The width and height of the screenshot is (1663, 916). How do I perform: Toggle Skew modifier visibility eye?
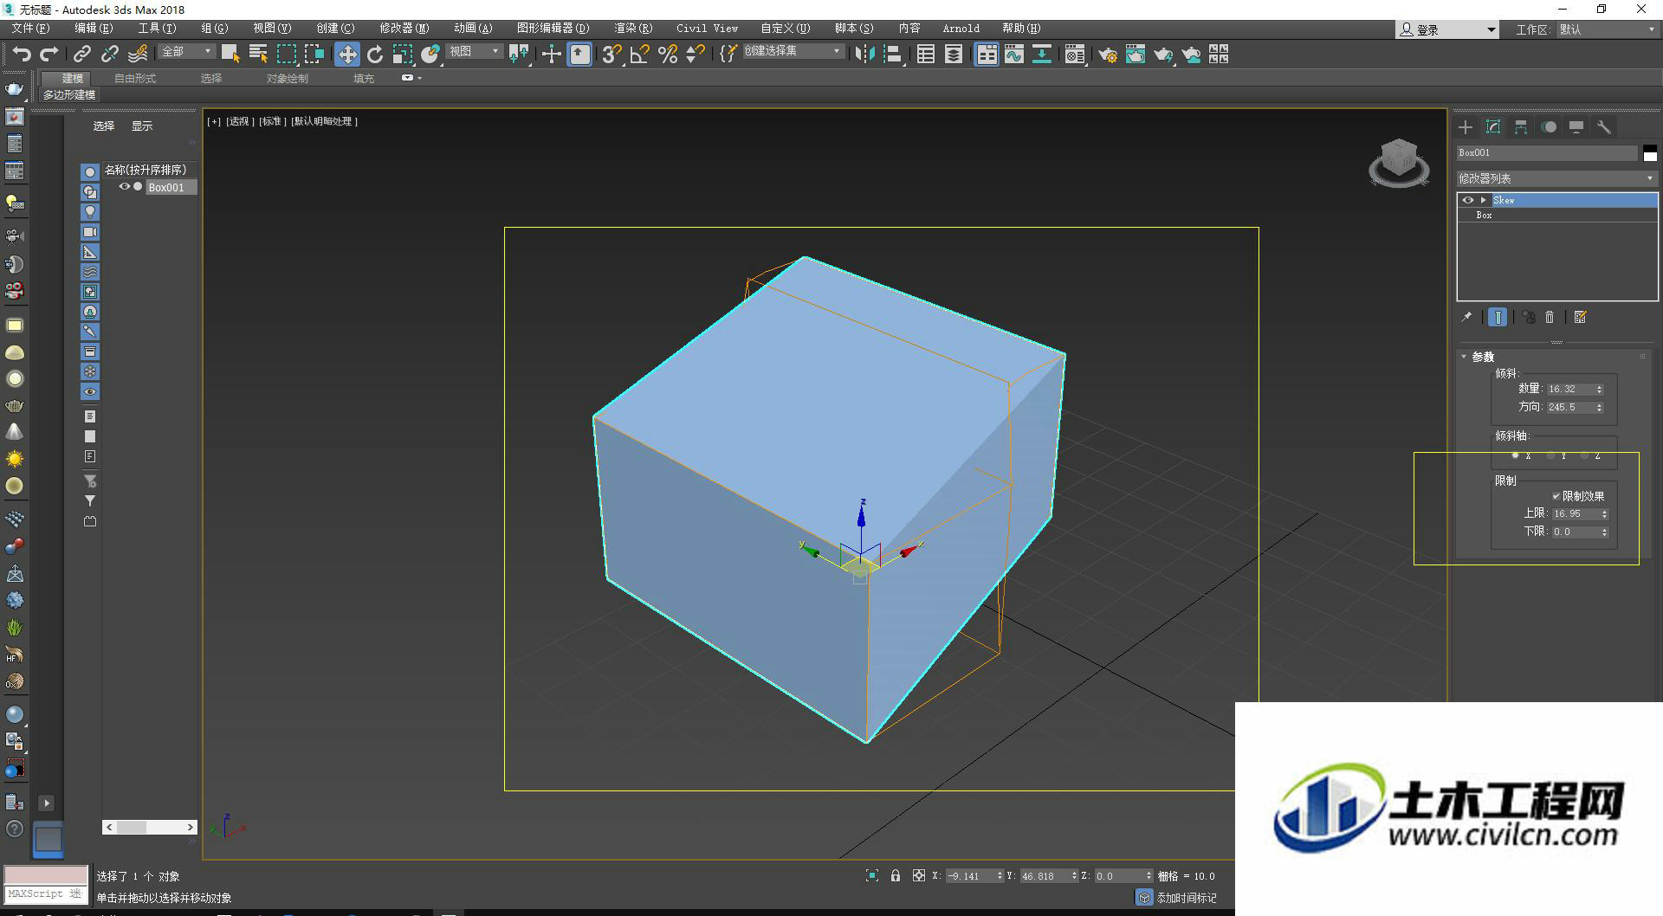click(1468, 200)
